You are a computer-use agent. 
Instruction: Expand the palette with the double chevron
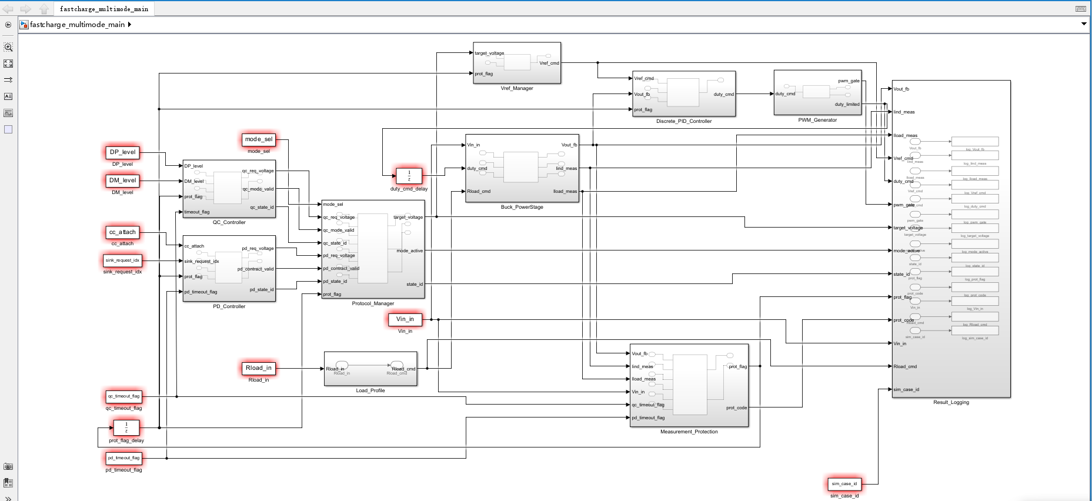tap(8, 498)
